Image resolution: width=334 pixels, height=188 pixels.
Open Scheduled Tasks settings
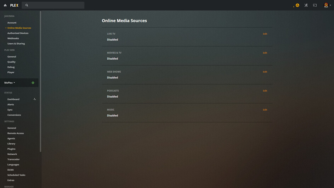pos(16,175)
